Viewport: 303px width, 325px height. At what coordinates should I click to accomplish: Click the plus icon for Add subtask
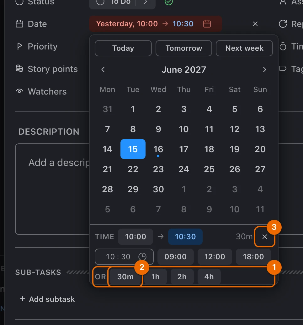(23, 299)
